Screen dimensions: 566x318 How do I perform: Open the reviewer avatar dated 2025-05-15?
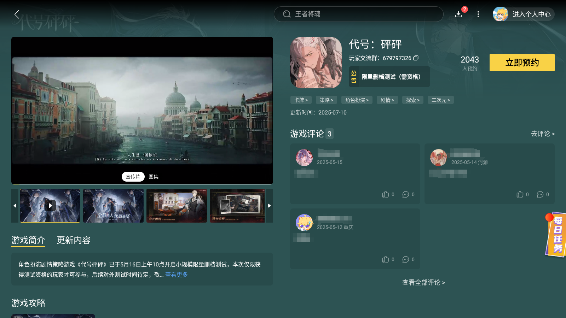pyautogui.click(x=304, y=158)
